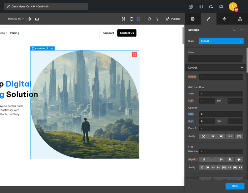Collapse the Layout section
The image size is (248, 193).
pyautogui.click(x=242, y=68)
